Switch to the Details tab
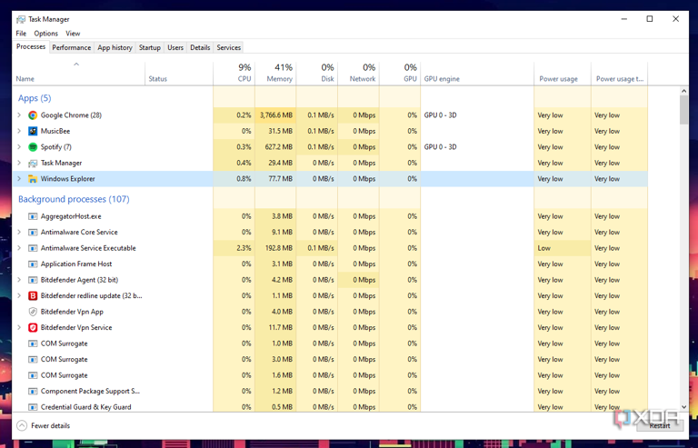 [x=200, y=47]
